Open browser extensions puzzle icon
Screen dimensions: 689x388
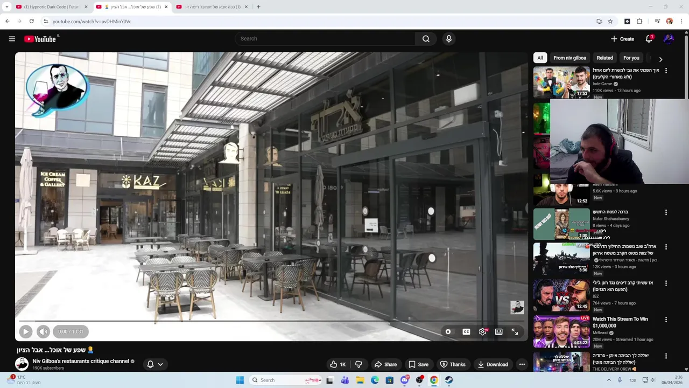pos(639,22)
